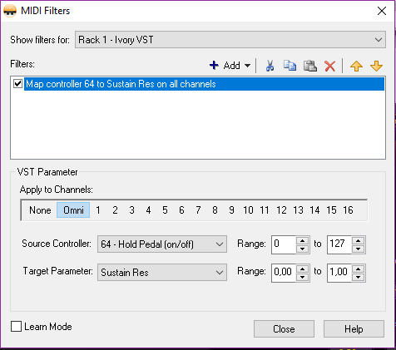The image size is (396, 350).
Task: Move the filter up with the up arrow
Action: click(x=356, y=67)
